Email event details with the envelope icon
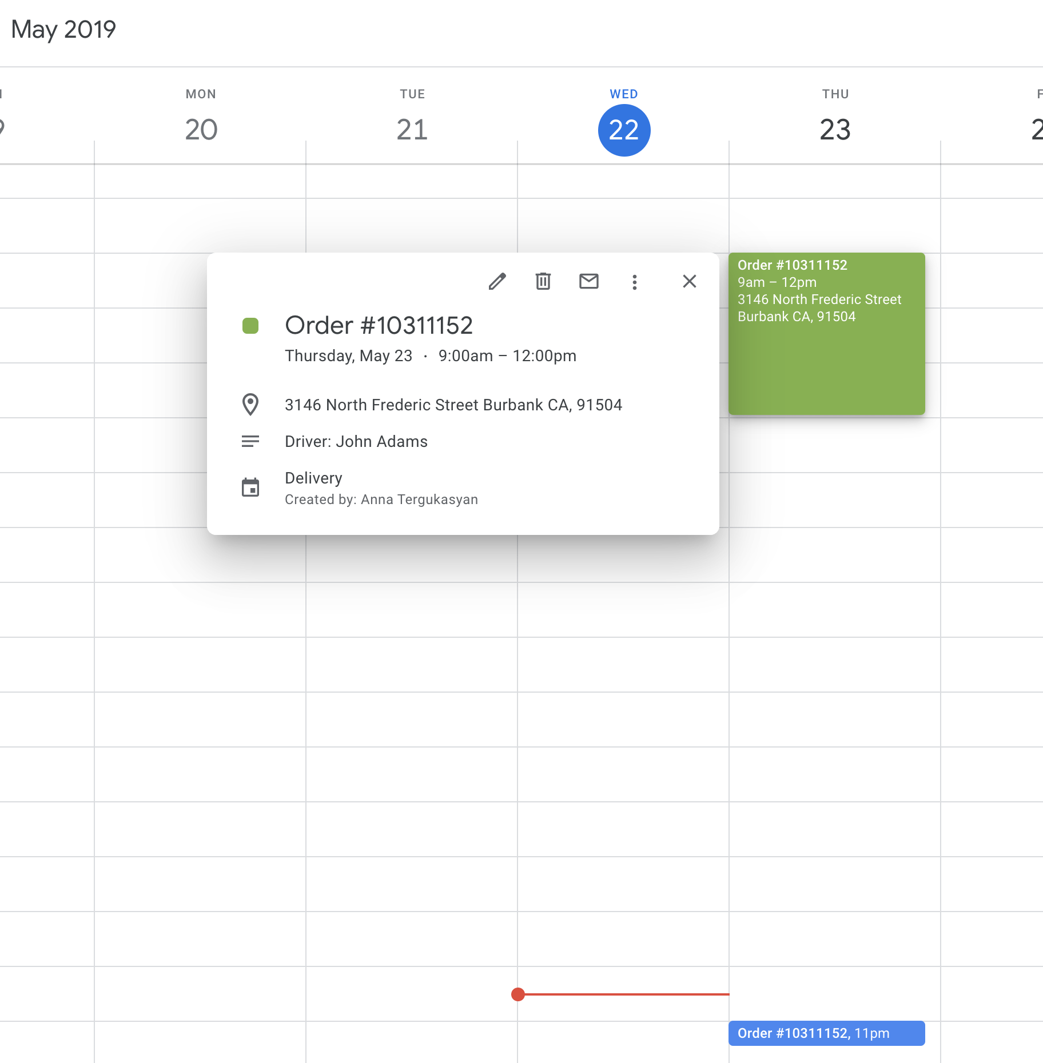The image size is (1043, 1063). (589, 281)
